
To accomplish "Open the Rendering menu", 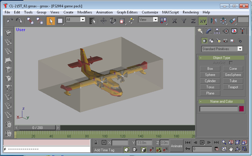I will (x=190, y=12).
